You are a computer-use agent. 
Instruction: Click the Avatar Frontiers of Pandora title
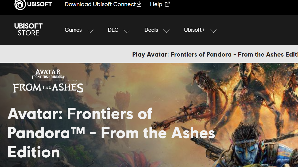(x=111, y=133)
